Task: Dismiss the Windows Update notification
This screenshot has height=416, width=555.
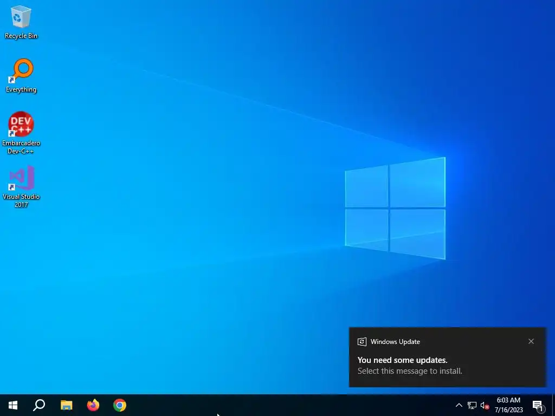Action: click(x=531, y=341)
